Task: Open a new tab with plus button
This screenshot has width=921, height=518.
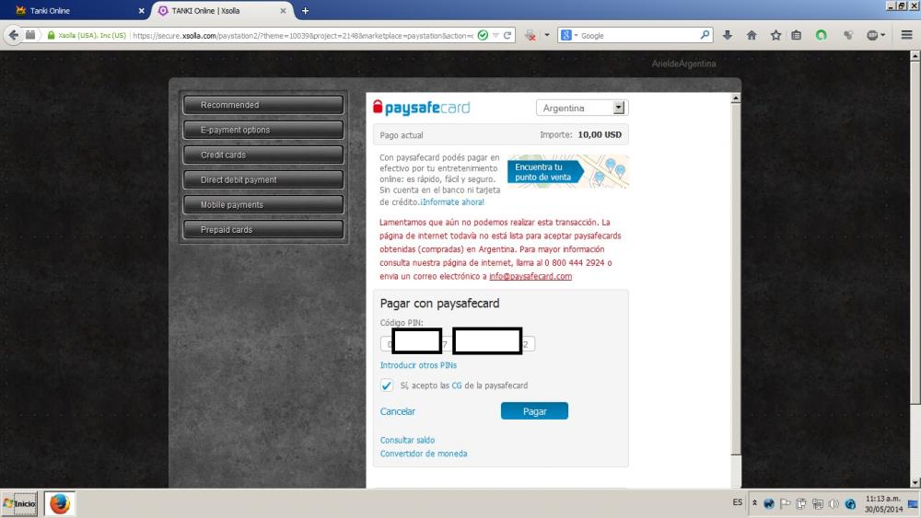Action: tap(305, 11)
